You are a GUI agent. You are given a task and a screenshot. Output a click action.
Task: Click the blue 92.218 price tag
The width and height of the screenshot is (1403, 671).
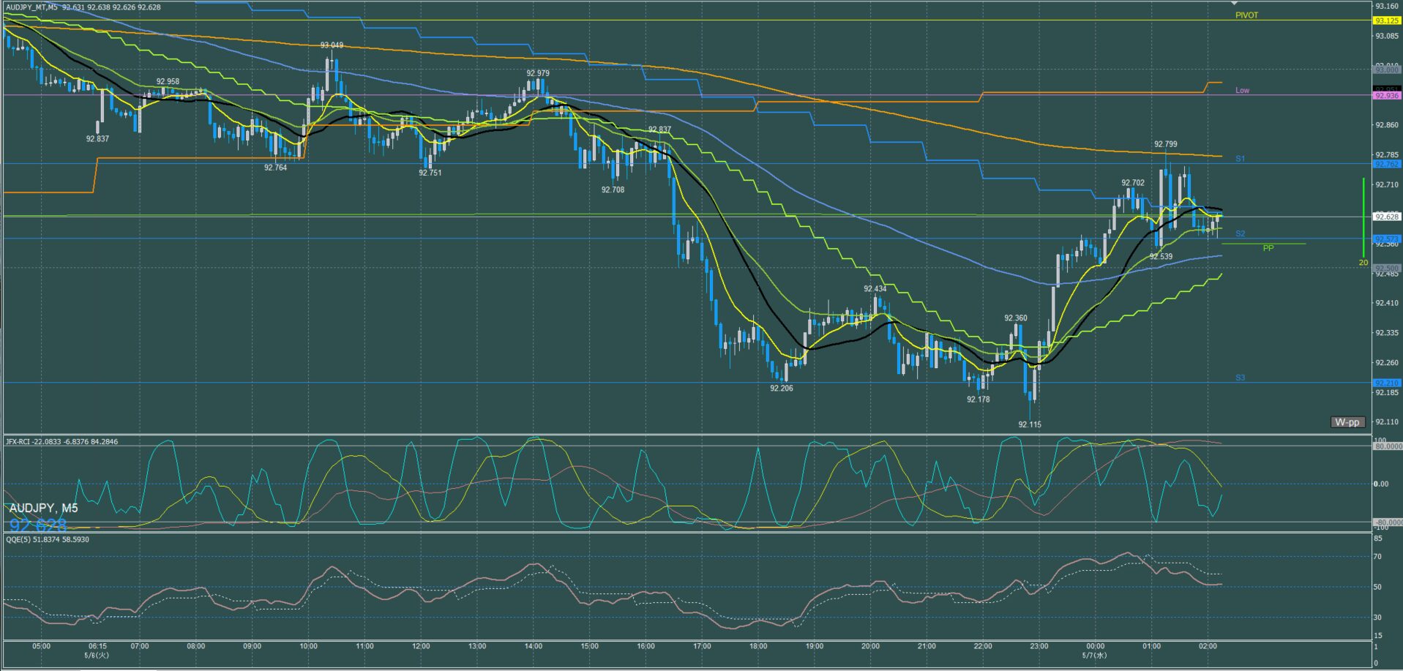coord(1387,383)
